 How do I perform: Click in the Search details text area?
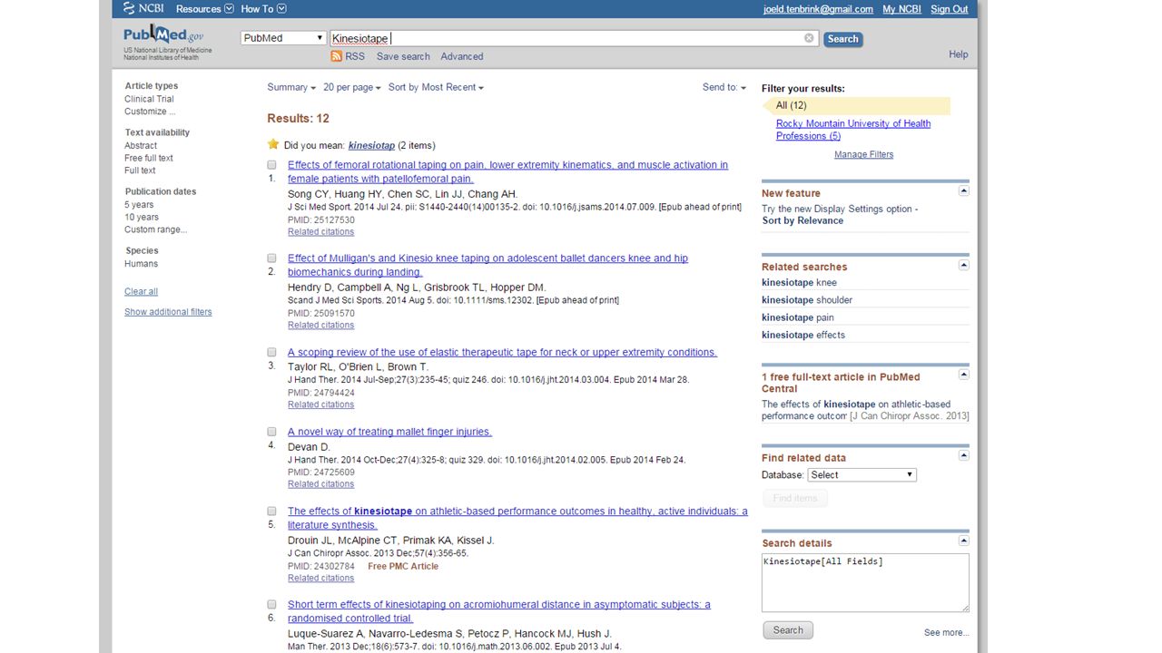(865, 583)
